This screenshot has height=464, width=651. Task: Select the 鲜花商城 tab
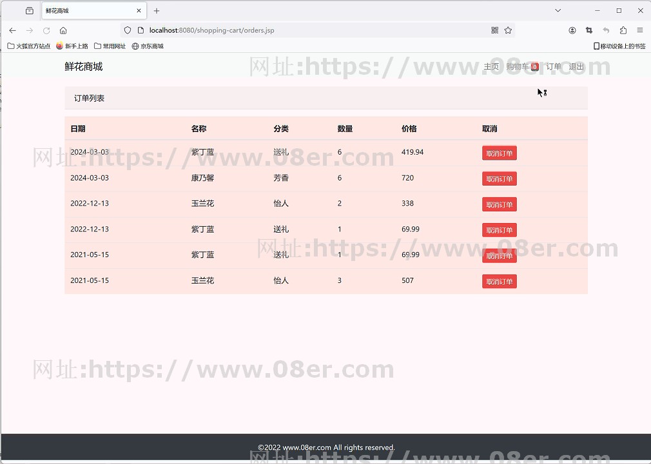(x=94, y=11)
